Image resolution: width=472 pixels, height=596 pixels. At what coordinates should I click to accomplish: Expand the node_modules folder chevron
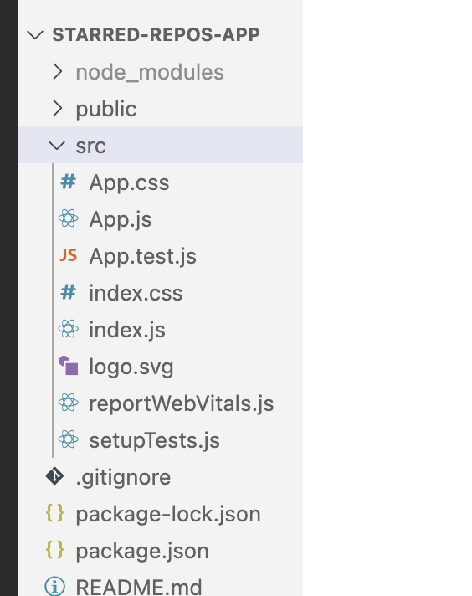click(x=58, y=71)
